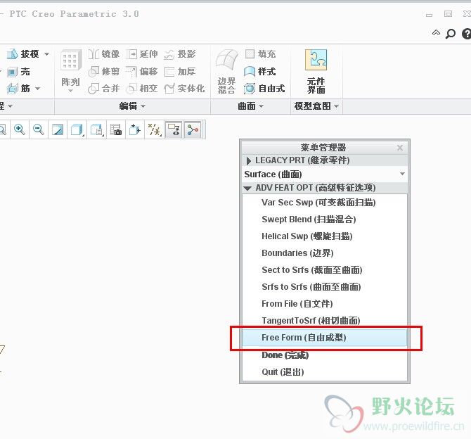Open the 阵列 dropdown arrow below label

[x=70, y=91]
